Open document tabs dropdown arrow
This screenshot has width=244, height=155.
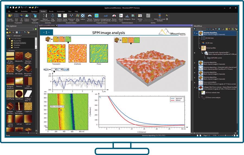192,25
